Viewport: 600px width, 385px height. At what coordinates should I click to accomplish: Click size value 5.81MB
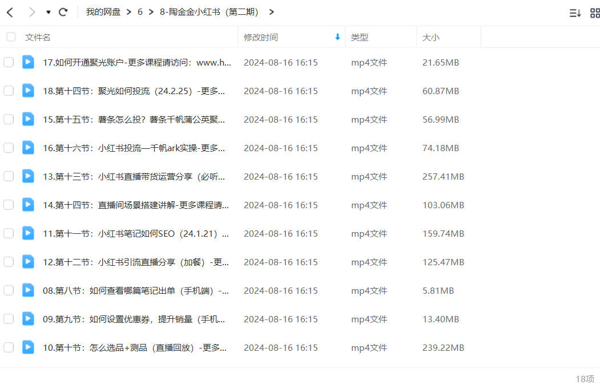(438, 291)
